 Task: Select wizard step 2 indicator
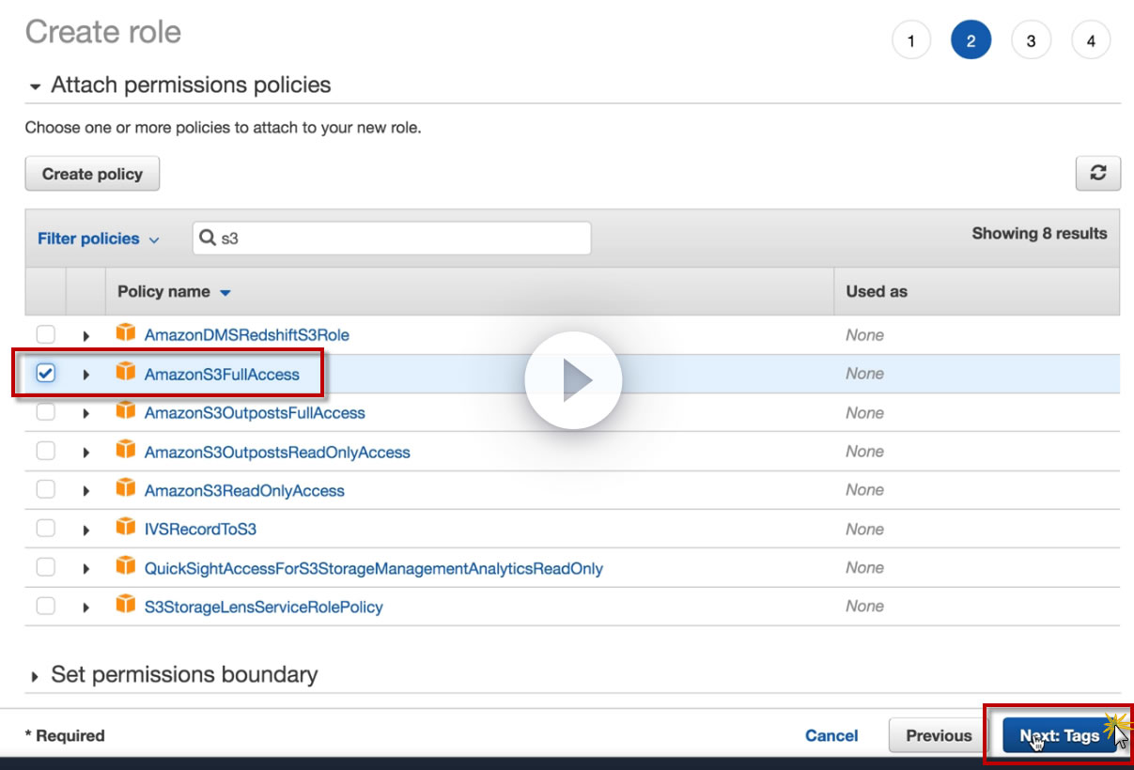click(x=971, y=40)
